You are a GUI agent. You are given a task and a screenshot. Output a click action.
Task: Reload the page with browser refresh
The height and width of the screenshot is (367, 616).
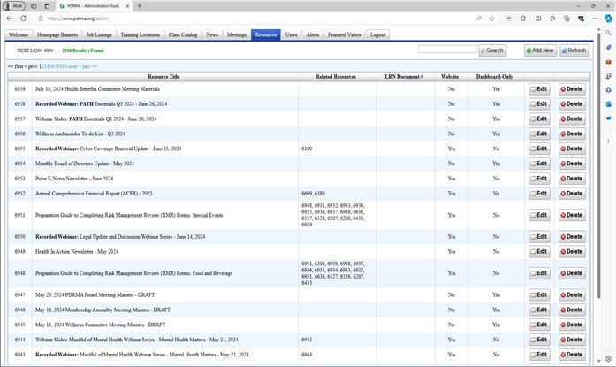(22, 18)
